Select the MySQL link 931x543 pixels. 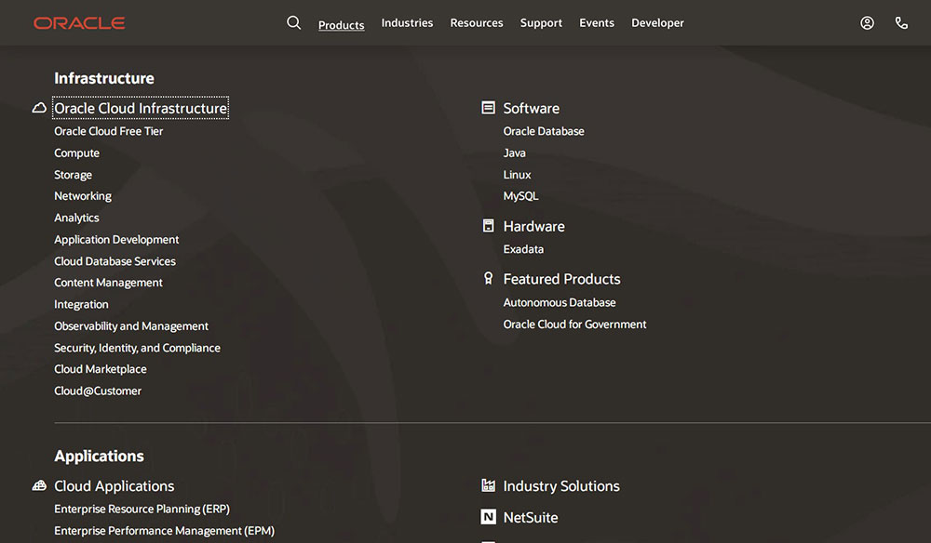pyautogui.click(x=520, y=196)
